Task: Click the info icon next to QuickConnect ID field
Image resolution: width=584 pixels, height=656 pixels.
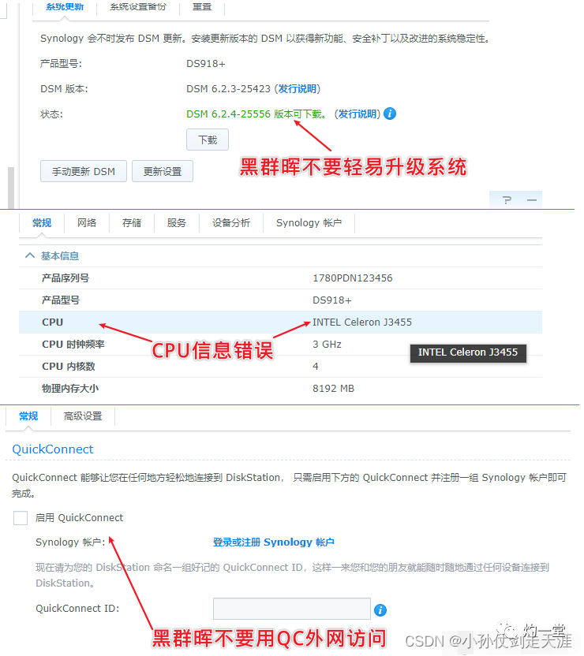Action: point(380,610)
